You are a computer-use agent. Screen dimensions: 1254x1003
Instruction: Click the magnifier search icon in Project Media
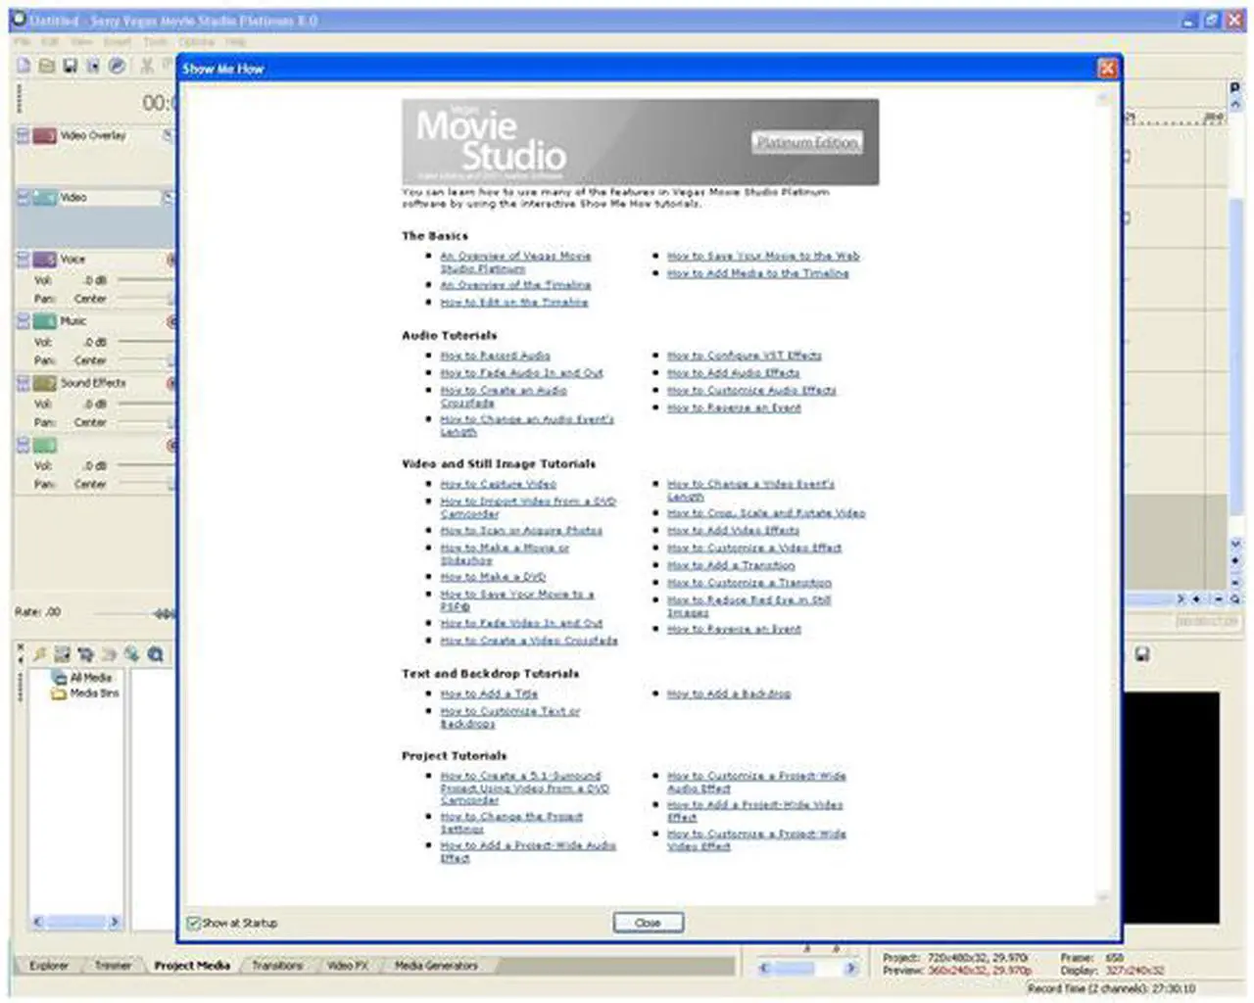(x=155, y=654)
